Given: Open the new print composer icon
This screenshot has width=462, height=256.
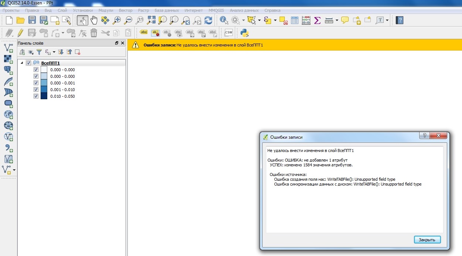Looking at the screenshot, I should point(55,20).
